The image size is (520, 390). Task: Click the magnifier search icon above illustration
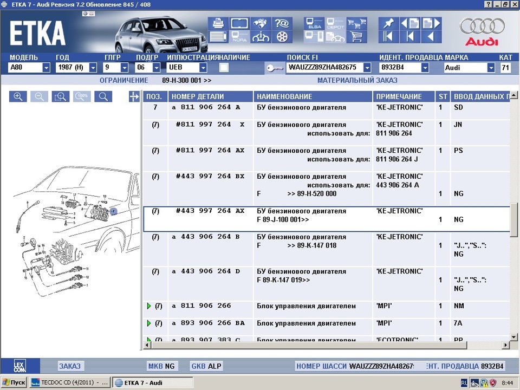(x=103, y=96)
